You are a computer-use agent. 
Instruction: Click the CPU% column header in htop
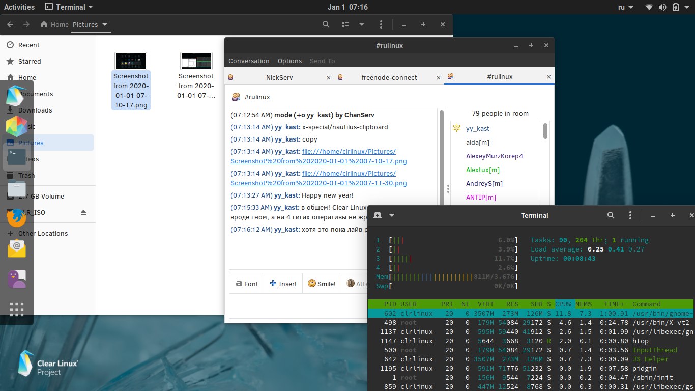563,304
